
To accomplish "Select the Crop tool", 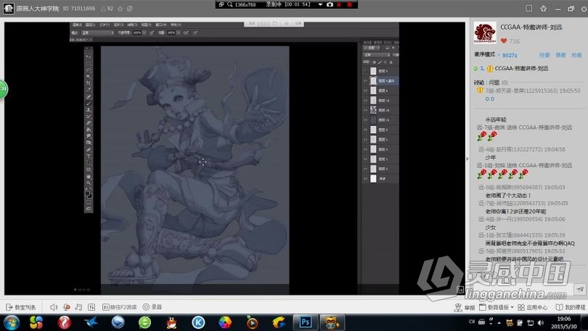I will point(89,83).
